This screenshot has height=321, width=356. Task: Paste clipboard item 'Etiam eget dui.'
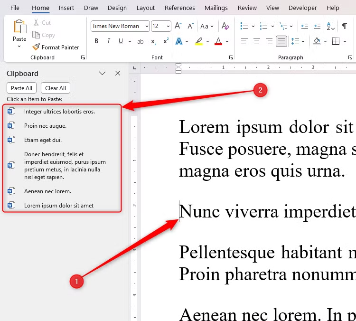(x=62, y=140)
